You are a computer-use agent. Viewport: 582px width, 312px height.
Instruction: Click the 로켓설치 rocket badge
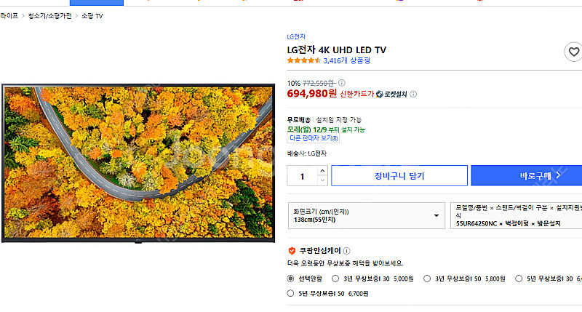pyautogui.click(x=391, y=95)
